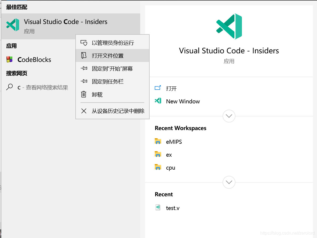
Task: Expand more actions below New Window
Action: 229,116
